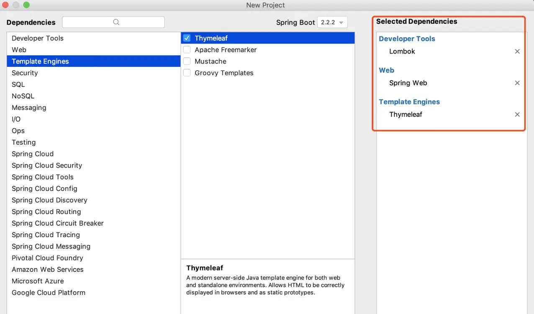The width and height of the screenshot is (534, 314).
Task: Close the New Project window
Action: [6, 5]
